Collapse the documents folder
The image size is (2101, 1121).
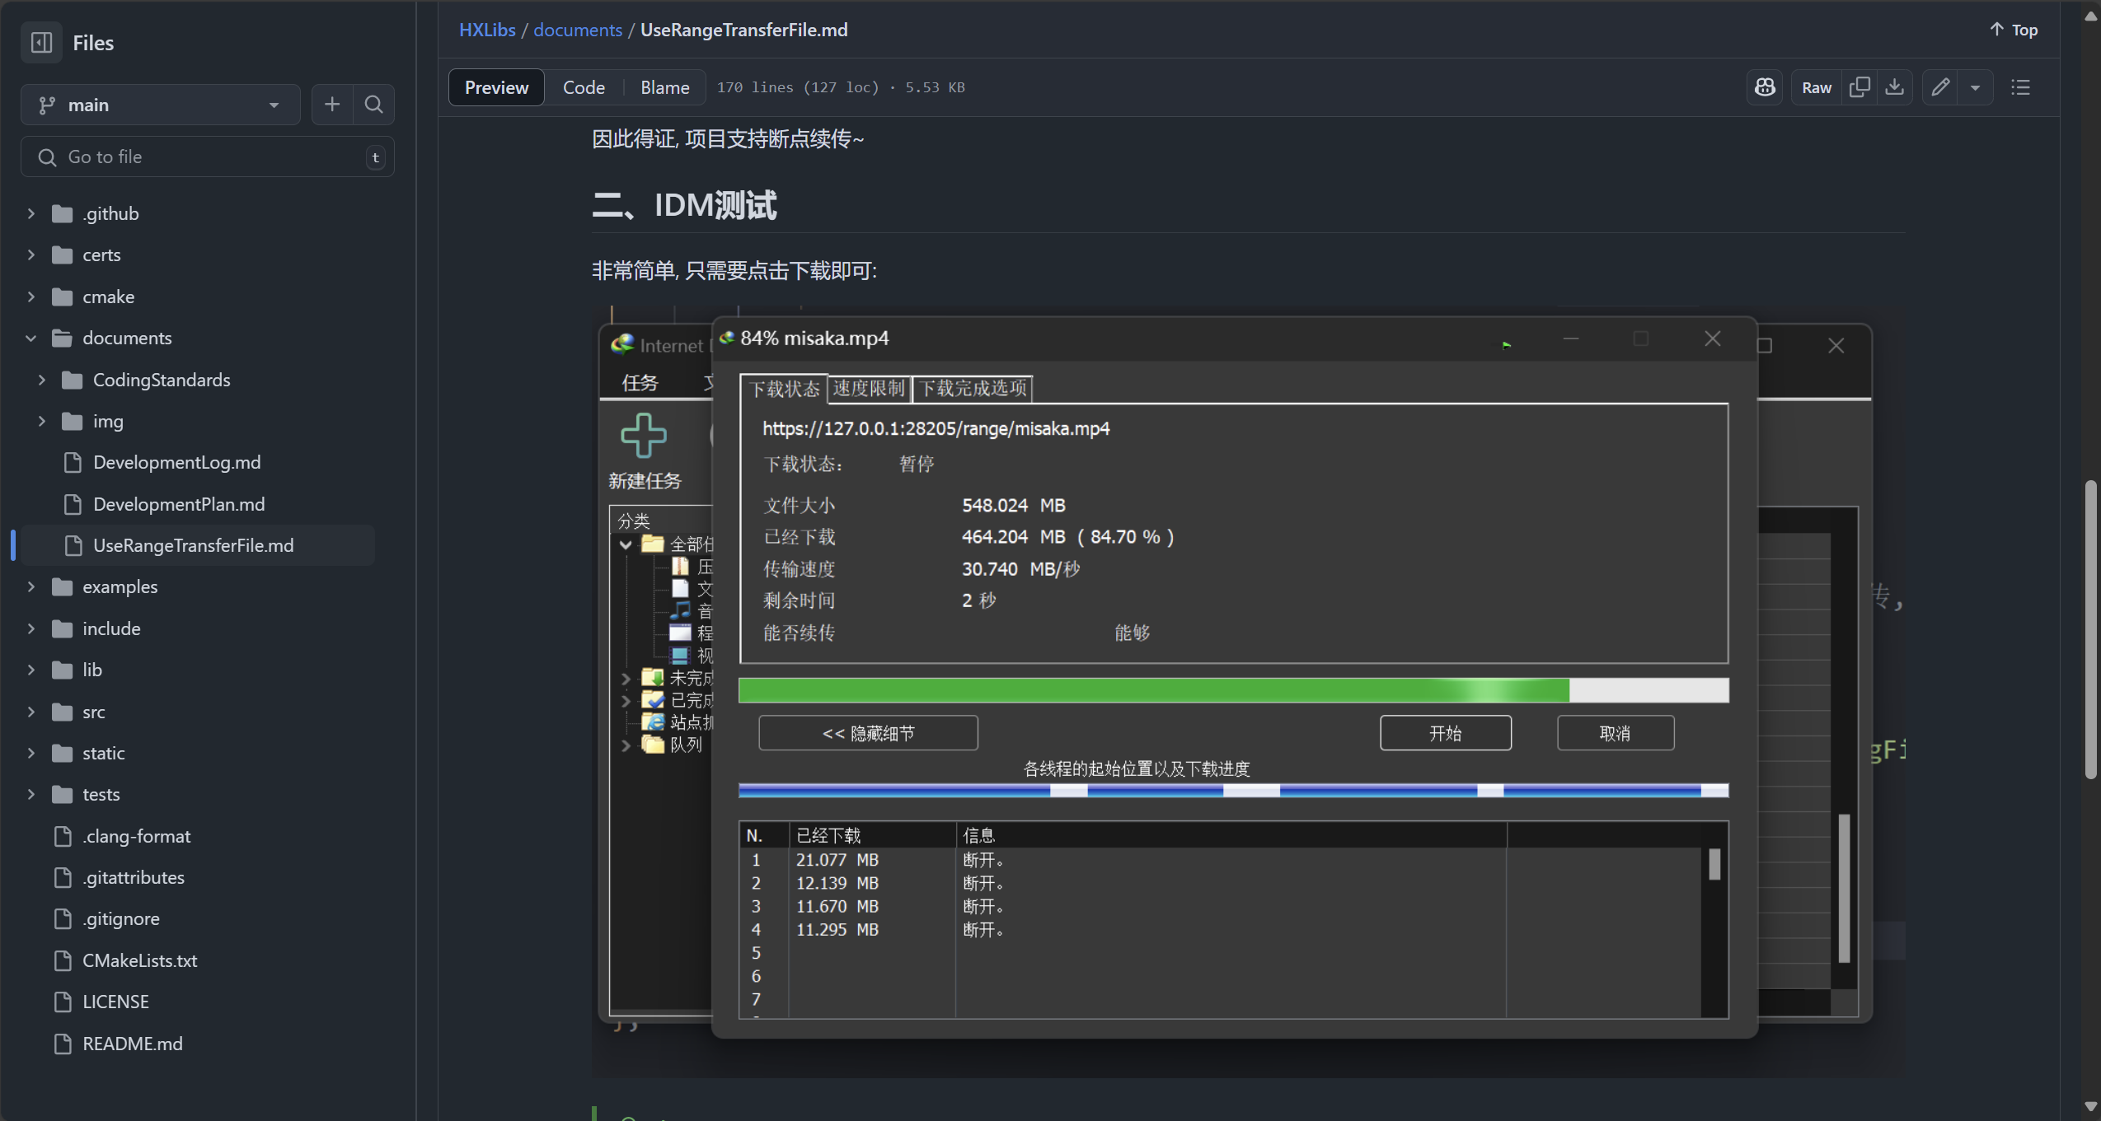[31, 338]
